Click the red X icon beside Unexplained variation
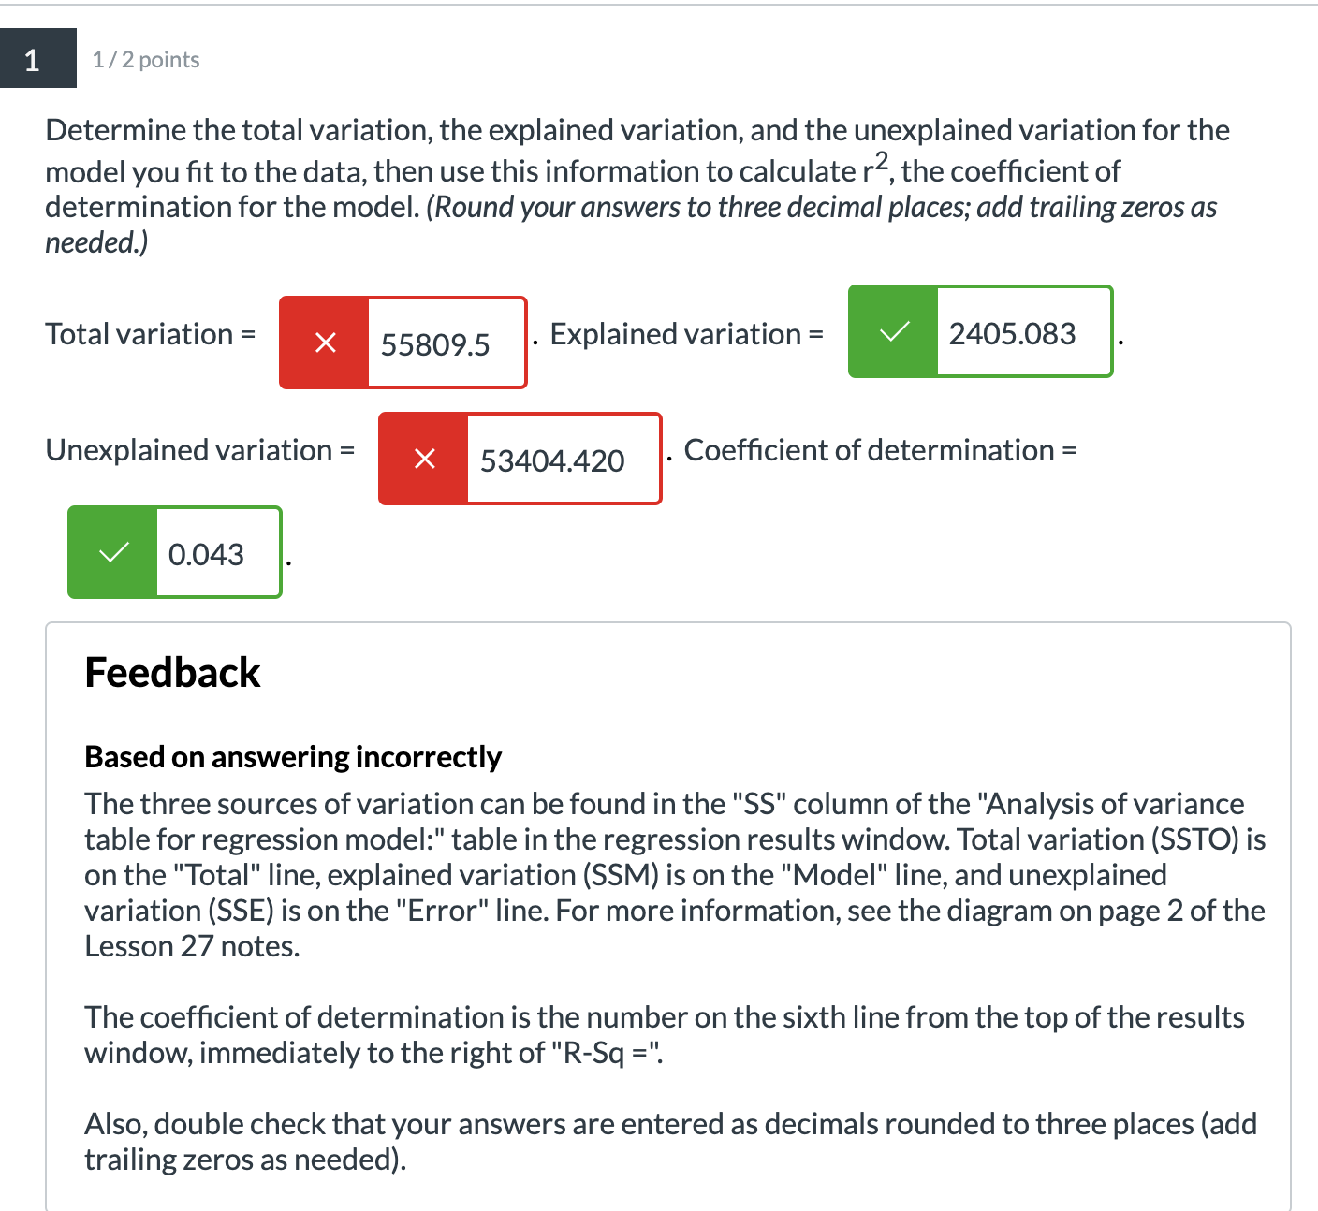This screenshot has height=1211, width=1318. click(x=424, y=459)
